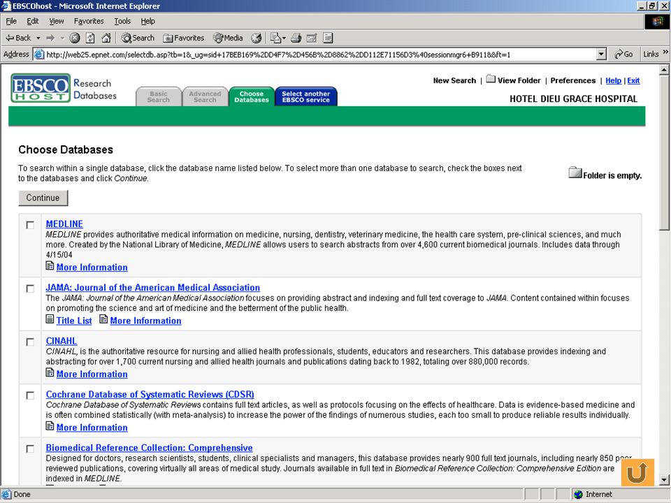
Task: Click the Windows flag logo at the top right
Action: pos(657,22)
